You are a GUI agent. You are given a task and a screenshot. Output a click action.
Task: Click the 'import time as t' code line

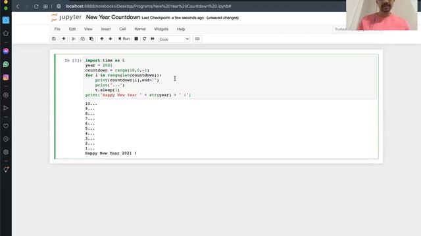pos(105,60)
